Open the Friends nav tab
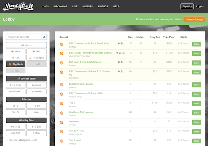The height and width of the screenshot is (146, 208). (x=103, y=6)
